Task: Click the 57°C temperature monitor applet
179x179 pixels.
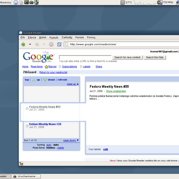Action: (x=126, y=2)
